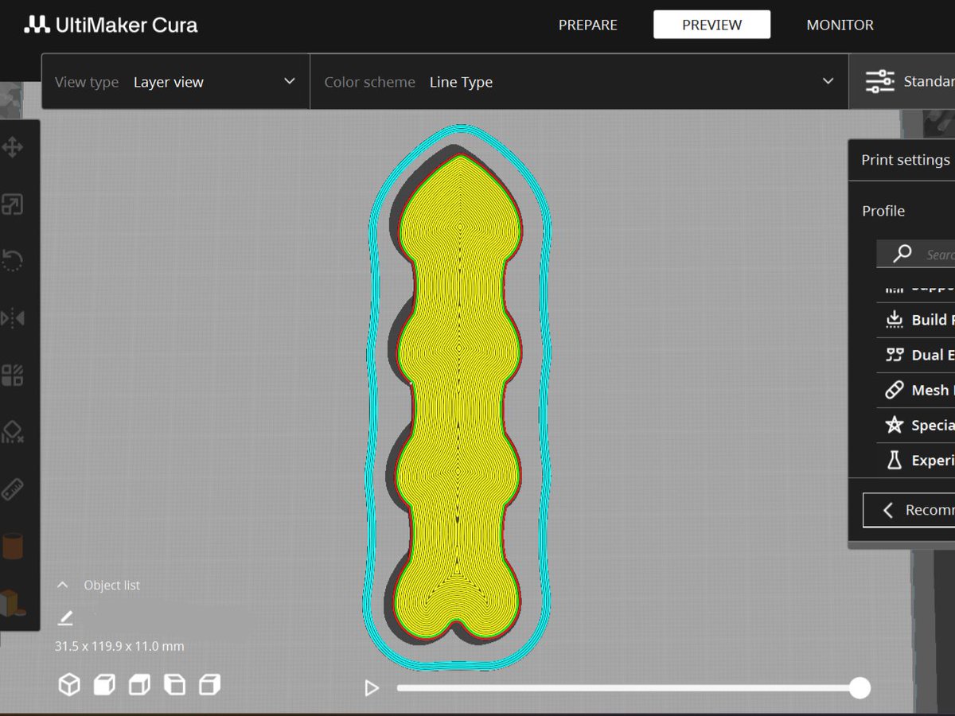
Task: Play the layer preview animation
Action: (x=371, y=688)
